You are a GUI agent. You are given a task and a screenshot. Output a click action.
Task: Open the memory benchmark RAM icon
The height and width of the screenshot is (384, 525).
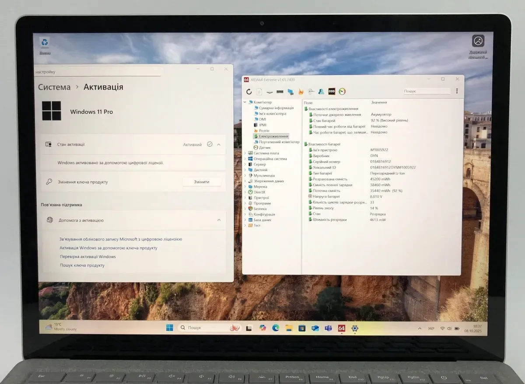(280, 91)
